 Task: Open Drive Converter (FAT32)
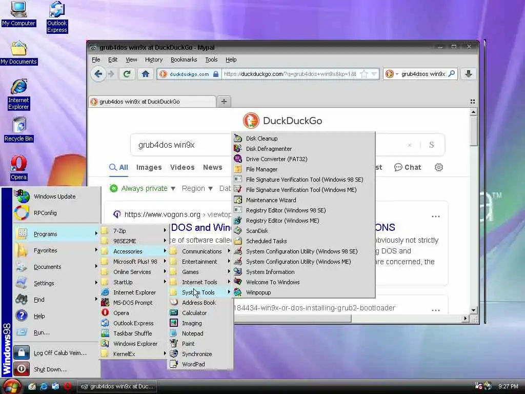[x=304, y=159]
